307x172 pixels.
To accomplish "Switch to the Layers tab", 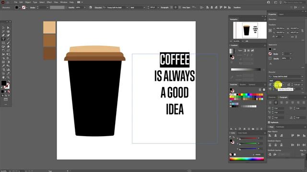I will pyautogui.click(x=281, y=14).
